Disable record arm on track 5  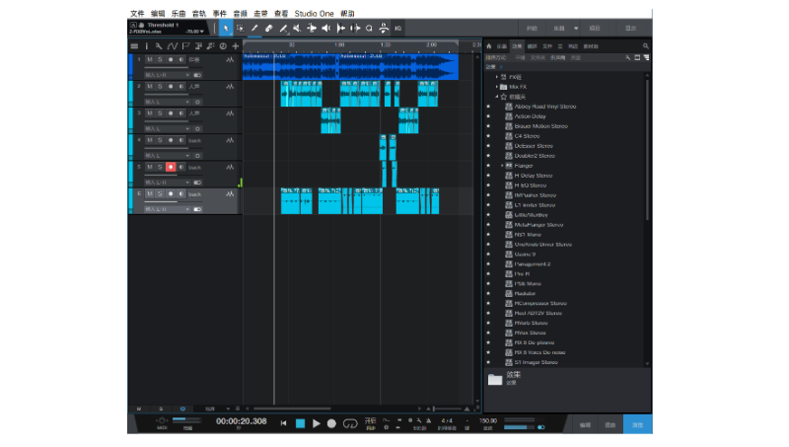(170, 167)
